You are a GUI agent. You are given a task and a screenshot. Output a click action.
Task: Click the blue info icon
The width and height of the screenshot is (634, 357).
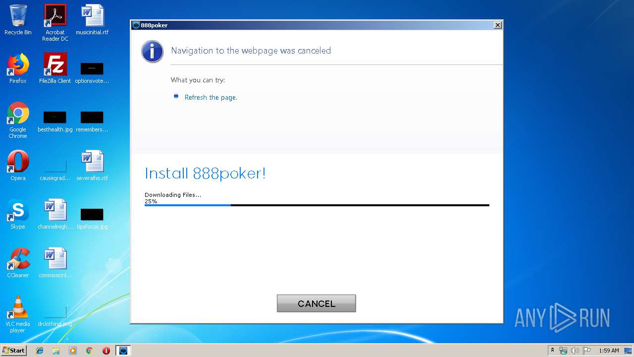pos(152,51)
